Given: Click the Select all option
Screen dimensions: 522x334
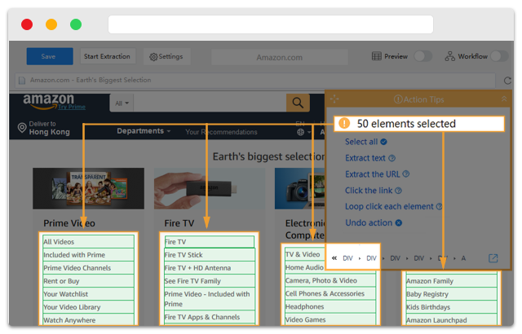Looking at the screenshot, I should pos(361,142).
